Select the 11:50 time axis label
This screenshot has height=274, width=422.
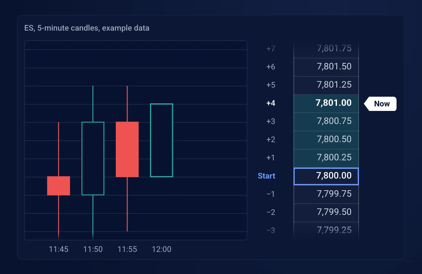pos(93,249)
